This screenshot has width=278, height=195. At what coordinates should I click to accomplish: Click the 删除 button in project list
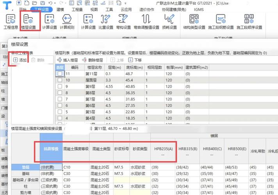[x=38, y=60]
